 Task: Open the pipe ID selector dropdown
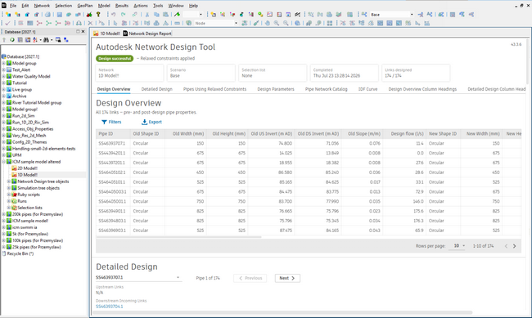[x=138, y=278]
